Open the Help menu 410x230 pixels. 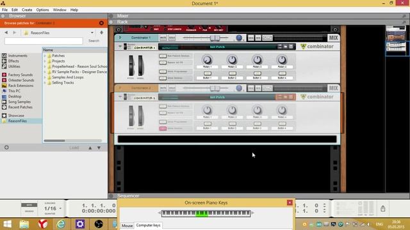click(x=74, y=10)
